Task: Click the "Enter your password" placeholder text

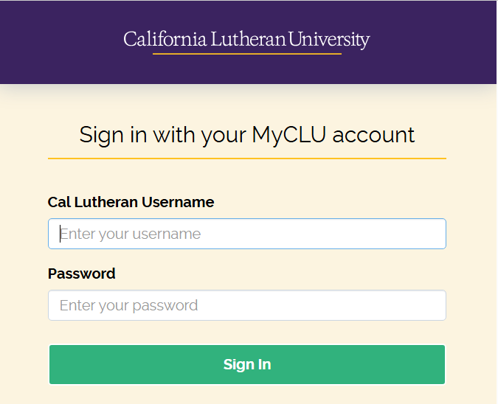Action: point(128,305)
